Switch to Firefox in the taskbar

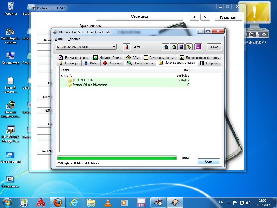[58, 203]
